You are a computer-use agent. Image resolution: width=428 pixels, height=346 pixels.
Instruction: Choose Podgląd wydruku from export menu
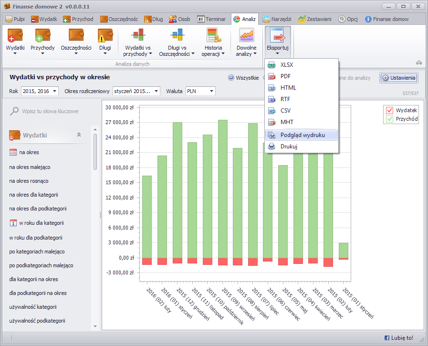click(x=302, y=135)
